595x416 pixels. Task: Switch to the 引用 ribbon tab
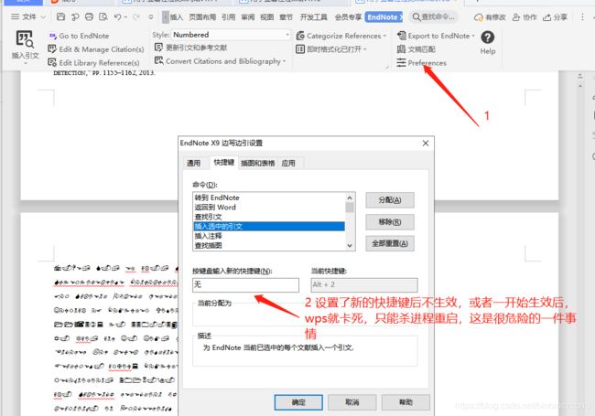point(229,17)
